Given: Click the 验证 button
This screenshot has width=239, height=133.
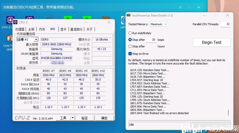Looking at the screenshot, I should (85, 118).
